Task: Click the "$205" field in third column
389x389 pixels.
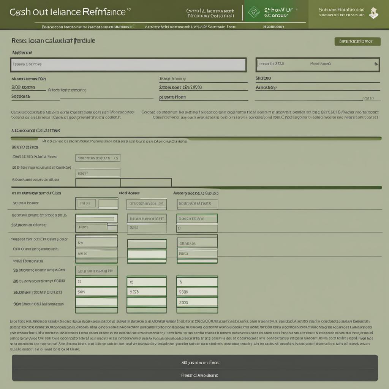Action: click(x=197, y=302)
